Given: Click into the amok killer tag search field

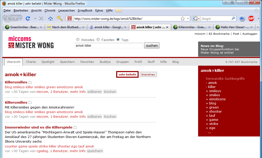Looking at the screenshot, I should 109,46.
